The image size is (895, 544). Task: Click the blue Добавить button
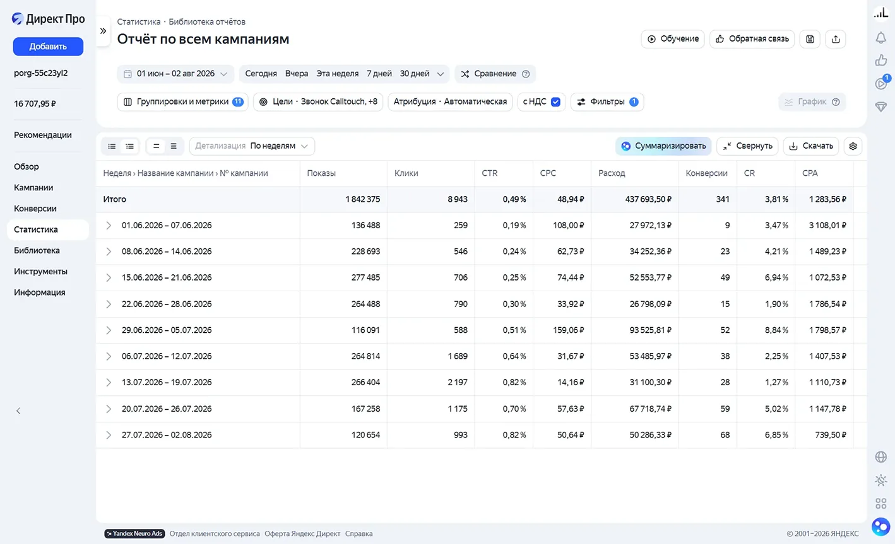pyautogui.click(x=48, y=46)
